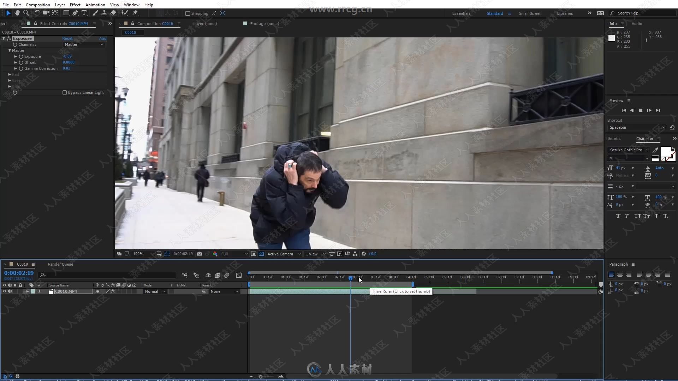Enable Motion Blur for the composition
Screen dimensions: 678x381
[x=227, y=275]
